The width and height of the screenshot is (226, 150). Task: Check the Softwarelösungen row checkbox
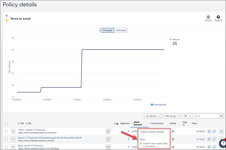[6, 139]
